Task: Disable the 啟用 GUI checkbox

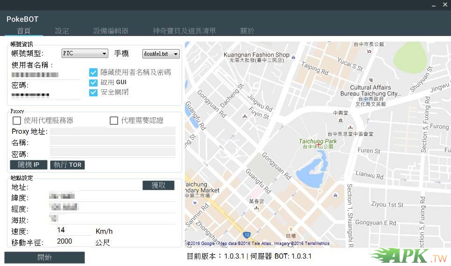Action: 93,82
